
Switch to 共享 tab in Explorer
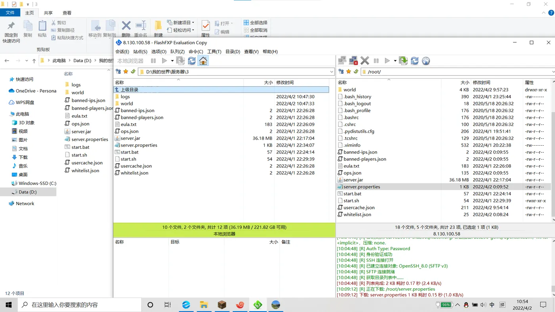pos(48,13)
